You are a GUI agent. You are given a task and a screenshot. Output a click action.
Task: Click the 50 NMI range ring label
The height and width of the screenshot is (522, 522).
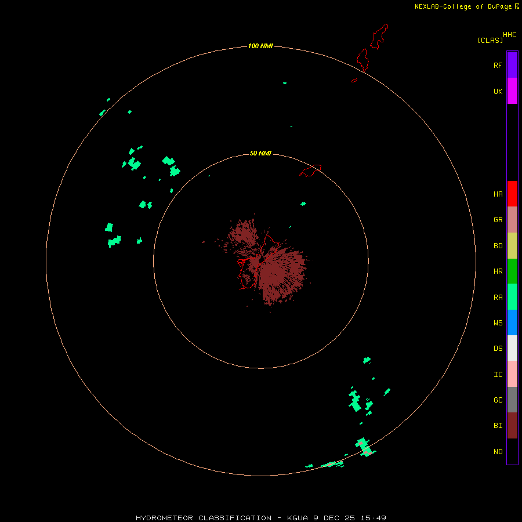[x=260, y=153]
